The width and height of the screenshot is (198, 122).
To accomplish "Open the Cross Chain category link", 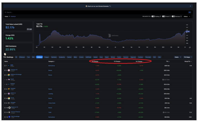I will click(52, 103).
